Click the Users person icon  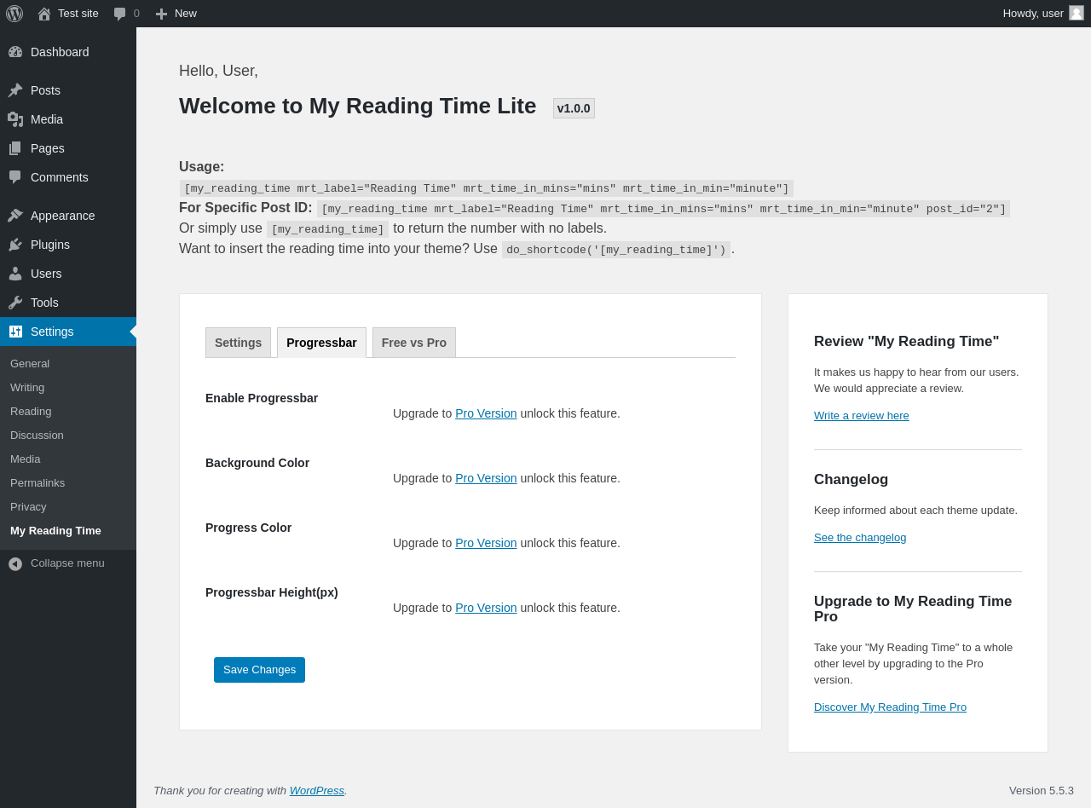(x=15, y=274)
